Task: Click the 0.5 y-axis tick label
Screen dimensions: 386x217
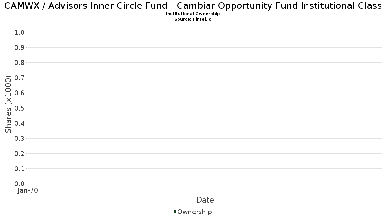Action: [x=20, y=108]
